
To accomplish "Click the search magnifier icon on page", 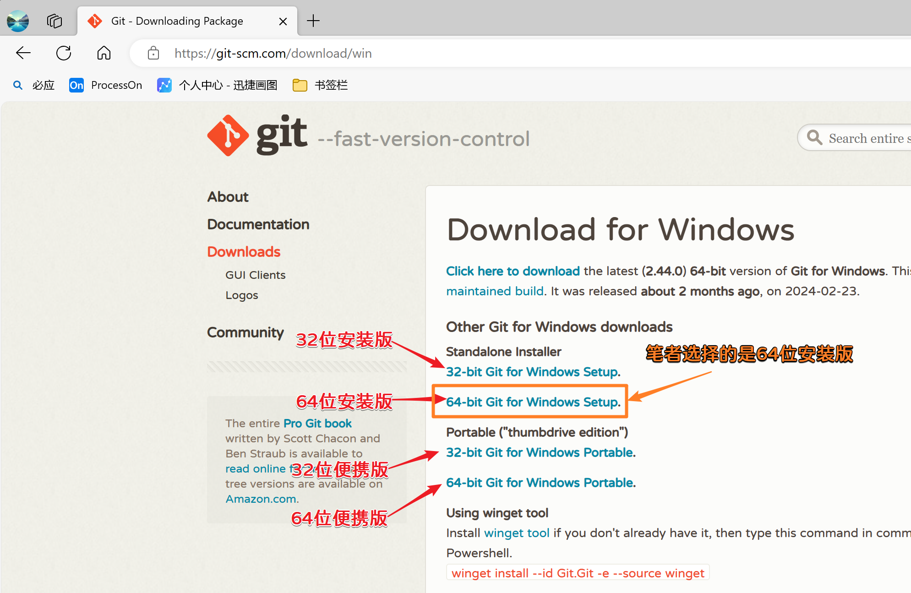I will click(814, 137).
